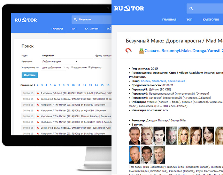The height and width of the screenshot is (175, 223).
Task: Open the фразу полностью match dropdown
Action: pyautogui.click(x=103, y=56)
